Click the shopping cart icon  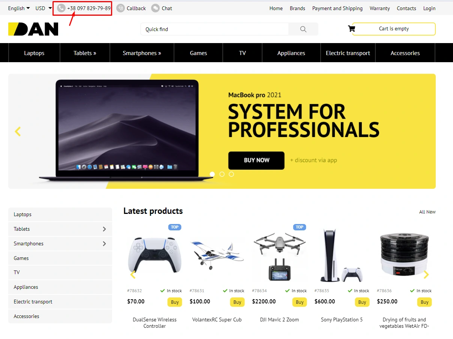pos(351,28)
